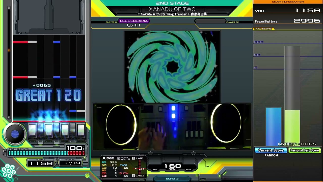Click the 9 key icon beside LATE
The width and height of the screenshot is (323, 182).
click(x=133, y=158)
